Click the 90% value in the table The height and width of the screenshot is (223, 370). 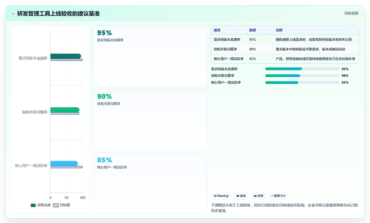coord(253,49)
